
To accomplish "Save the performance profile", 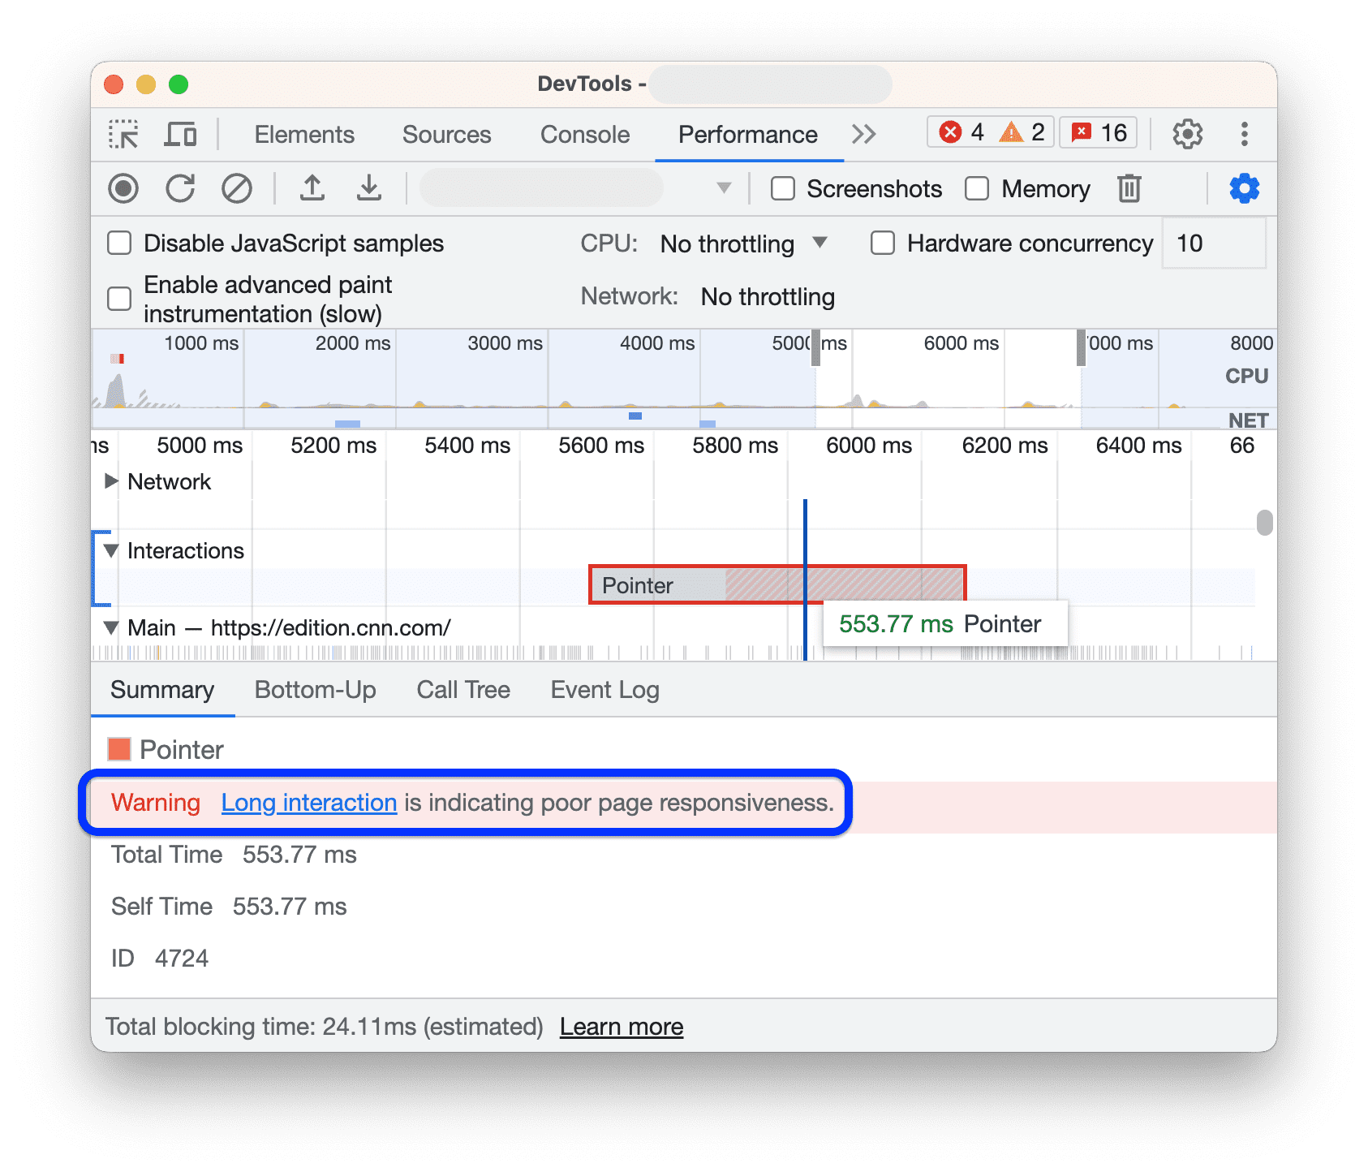I will coord(370,188).
